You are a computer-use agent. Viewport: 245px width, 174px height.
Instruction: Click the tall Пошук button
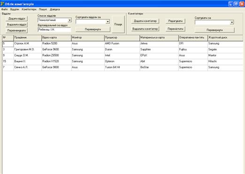[x=118, y=24]
